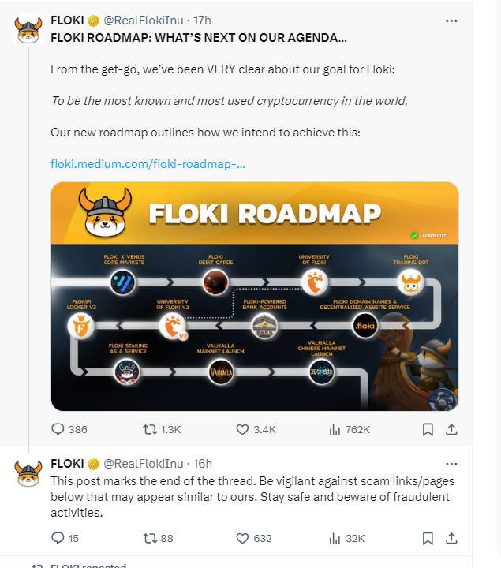Screen dimensions: 501x568
Task: View analytics showing 762K views
Action: [x=335, y=430]
